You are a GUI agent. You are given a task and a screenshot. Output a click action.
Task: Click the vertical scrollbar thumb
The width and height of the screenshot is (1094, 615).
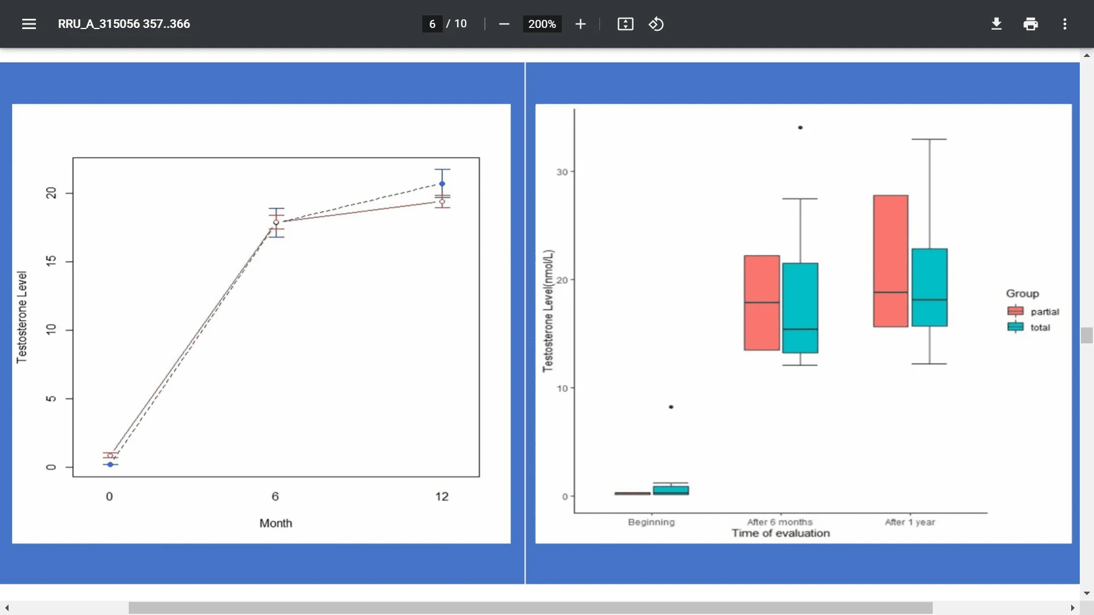1087,335
